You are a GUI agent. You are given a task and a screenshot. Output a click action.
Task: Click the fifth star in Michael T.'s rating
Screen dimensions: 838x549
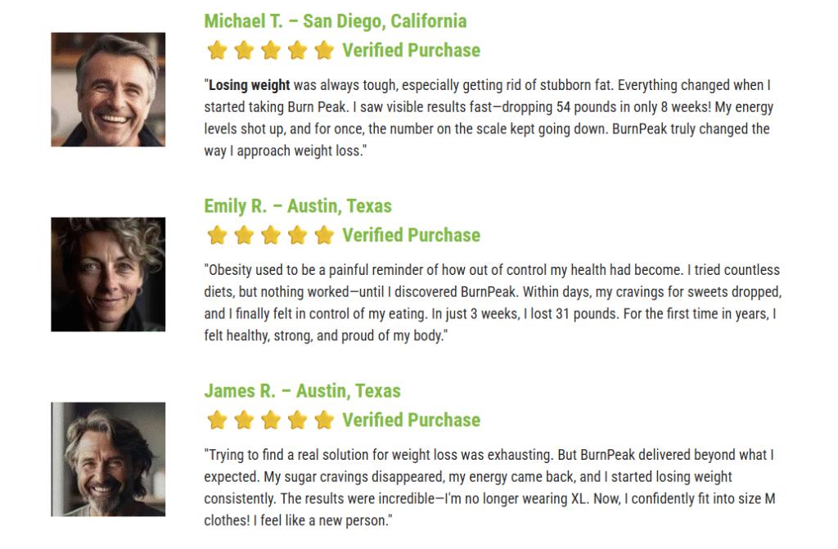point(324,51)
